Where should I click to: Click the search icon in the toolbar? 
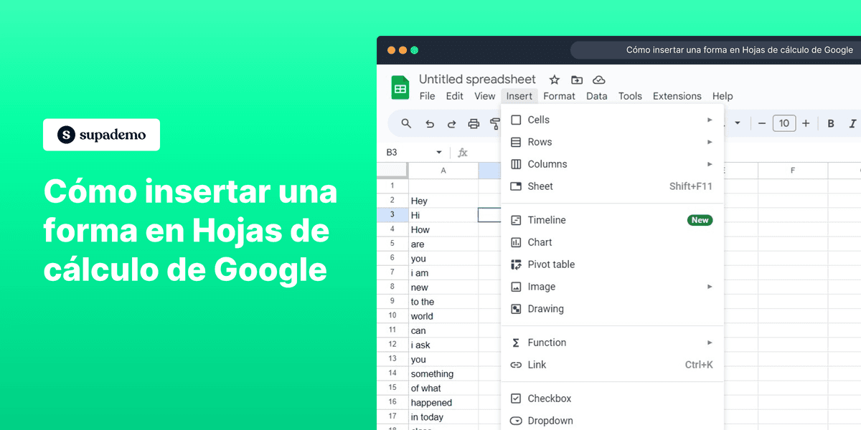coord(406,123)
